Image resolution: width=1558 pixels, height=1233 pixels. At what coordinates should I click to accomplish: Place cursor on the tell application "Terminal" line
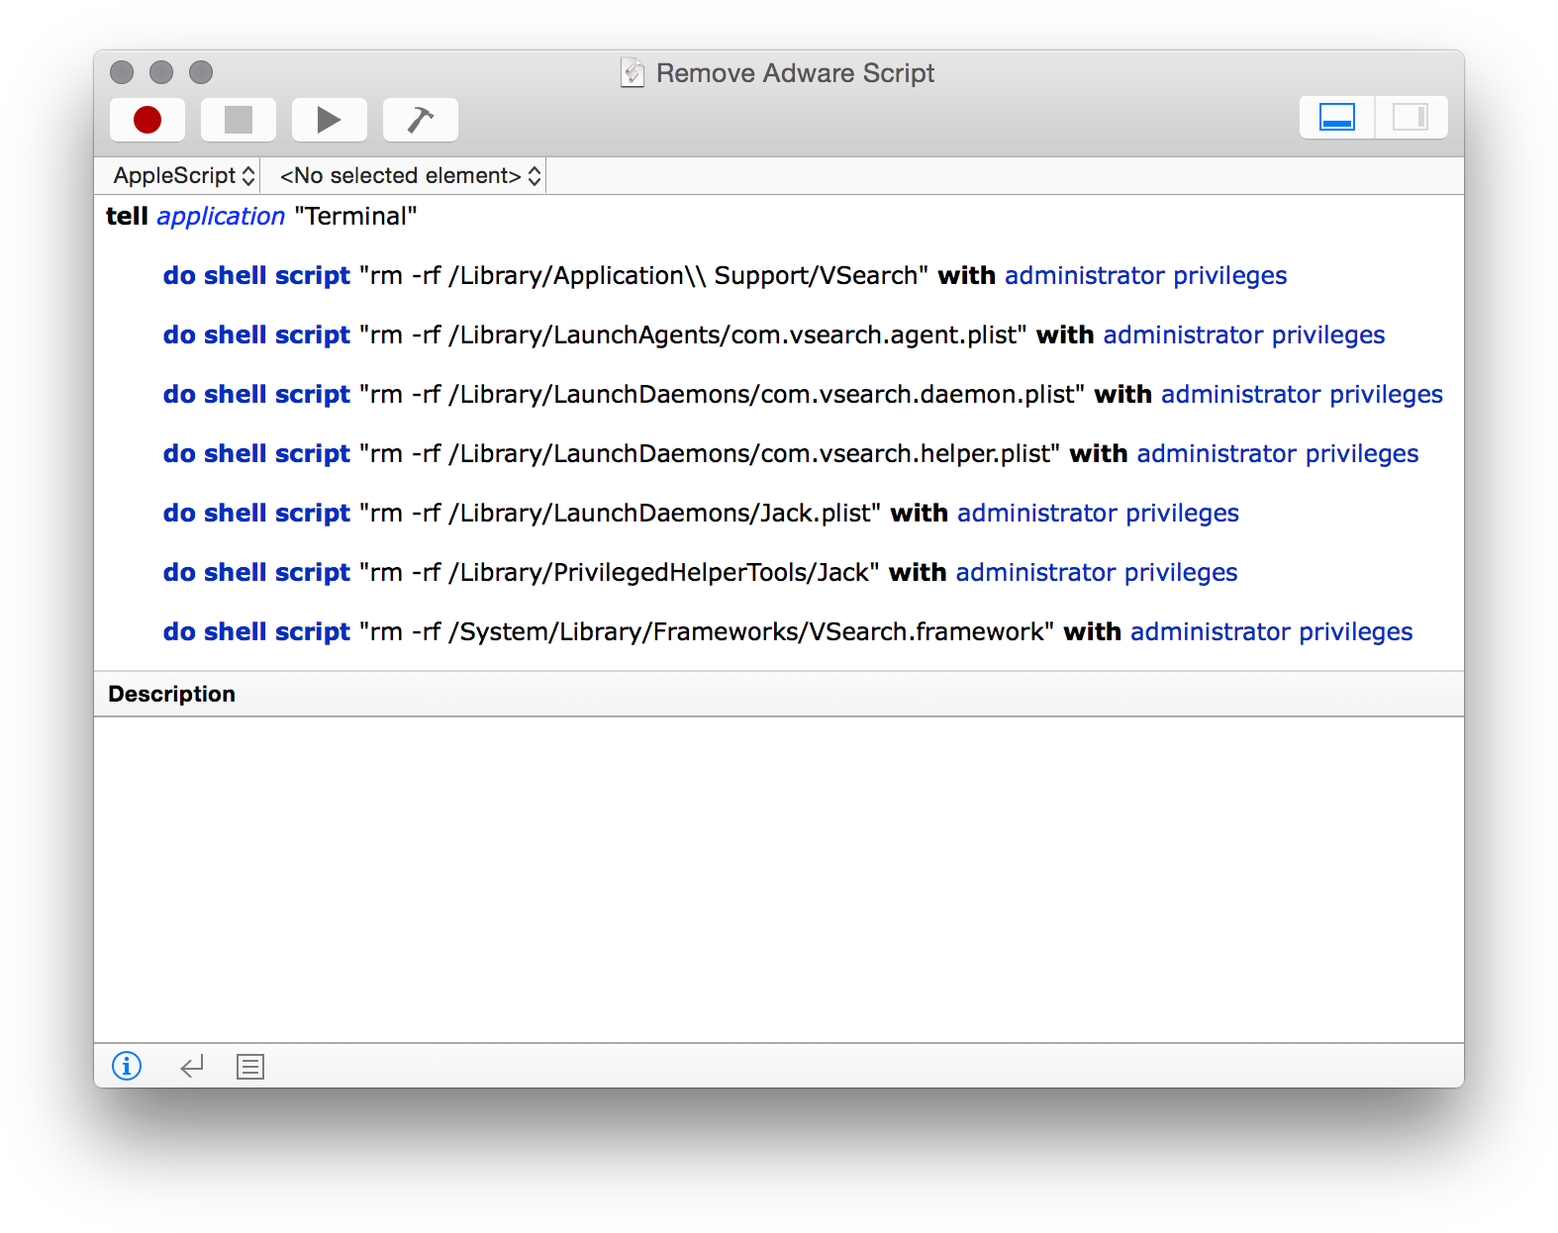pos(261,217)
